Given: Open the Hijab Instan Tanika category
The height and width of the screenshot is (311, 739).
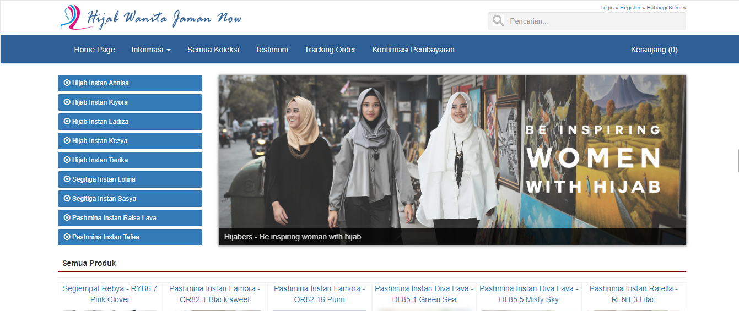Looking at the screenshot, I should pos(130,160).
